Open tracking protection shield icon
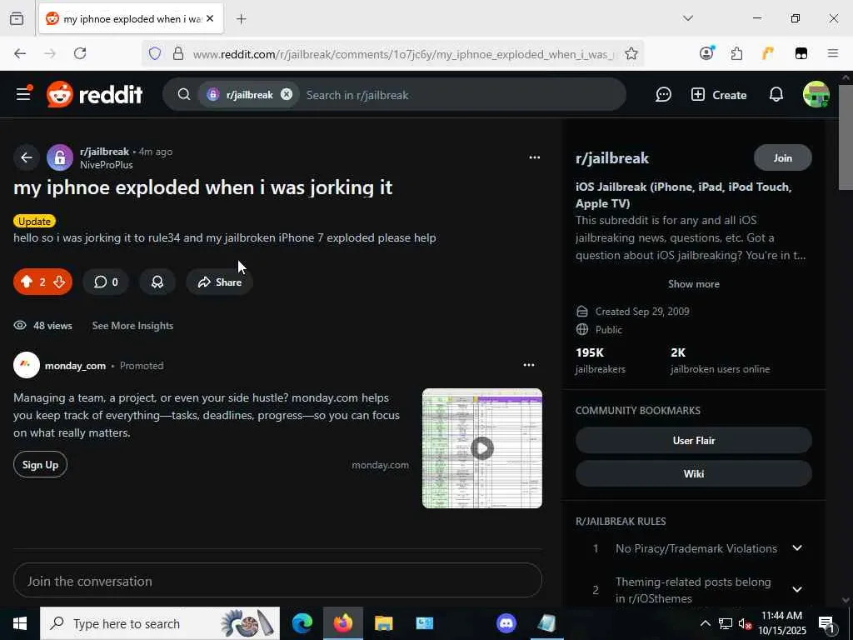The image size is (853, 640). pyautogui.click(x=155, y=53)
